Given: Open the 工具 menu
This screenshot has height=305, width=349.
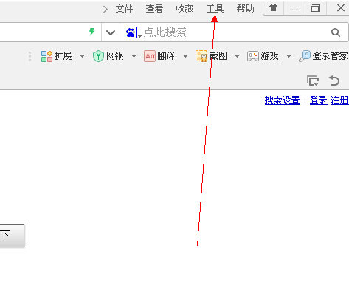Looking at the screenshot, I should click(215, 9).
